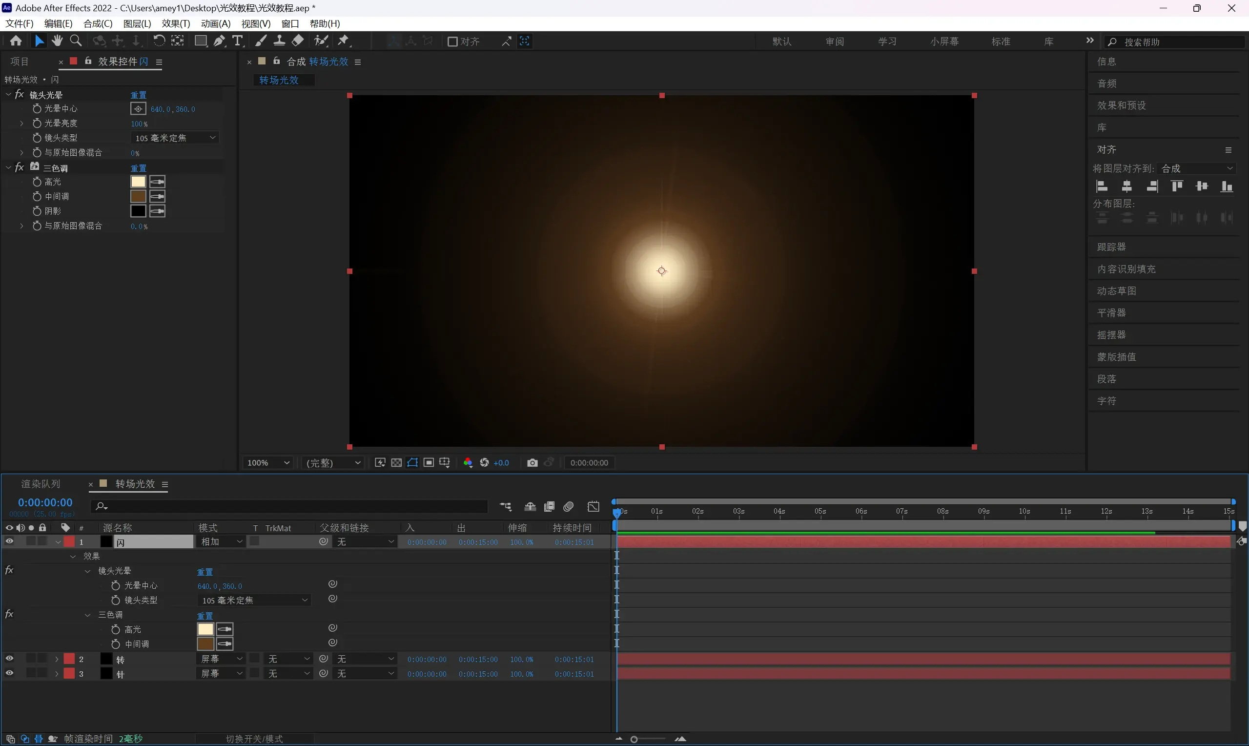Click 重置 for 三色调 in effect controls
The image size is (1249, 746).
pyautogui.click(x=139, y=168)
